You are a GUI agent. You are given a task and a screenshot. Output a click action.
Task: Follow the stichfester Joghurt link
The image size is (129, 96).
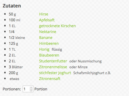tap(55, 73)
